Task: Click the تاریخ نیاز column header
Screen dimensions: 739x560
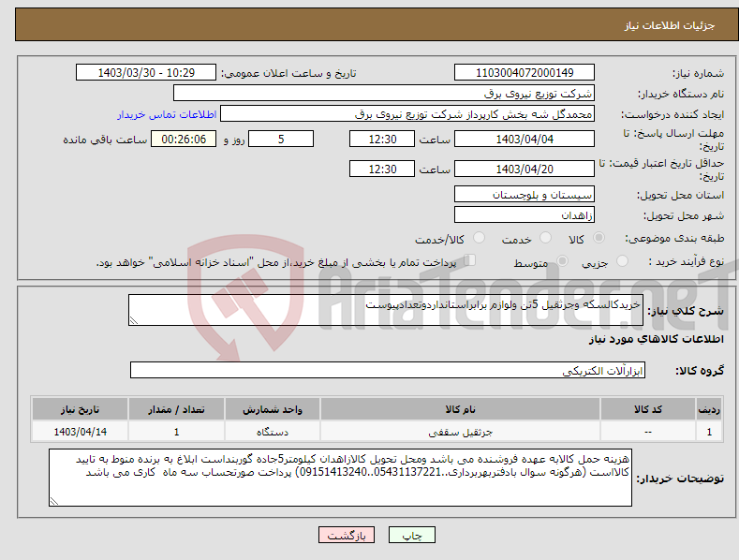Action: (81, 409)
